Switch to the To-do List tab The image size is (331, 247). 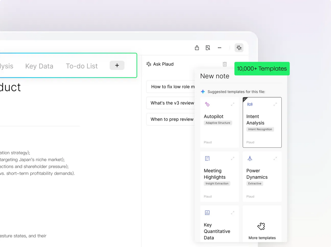(82, 66)
